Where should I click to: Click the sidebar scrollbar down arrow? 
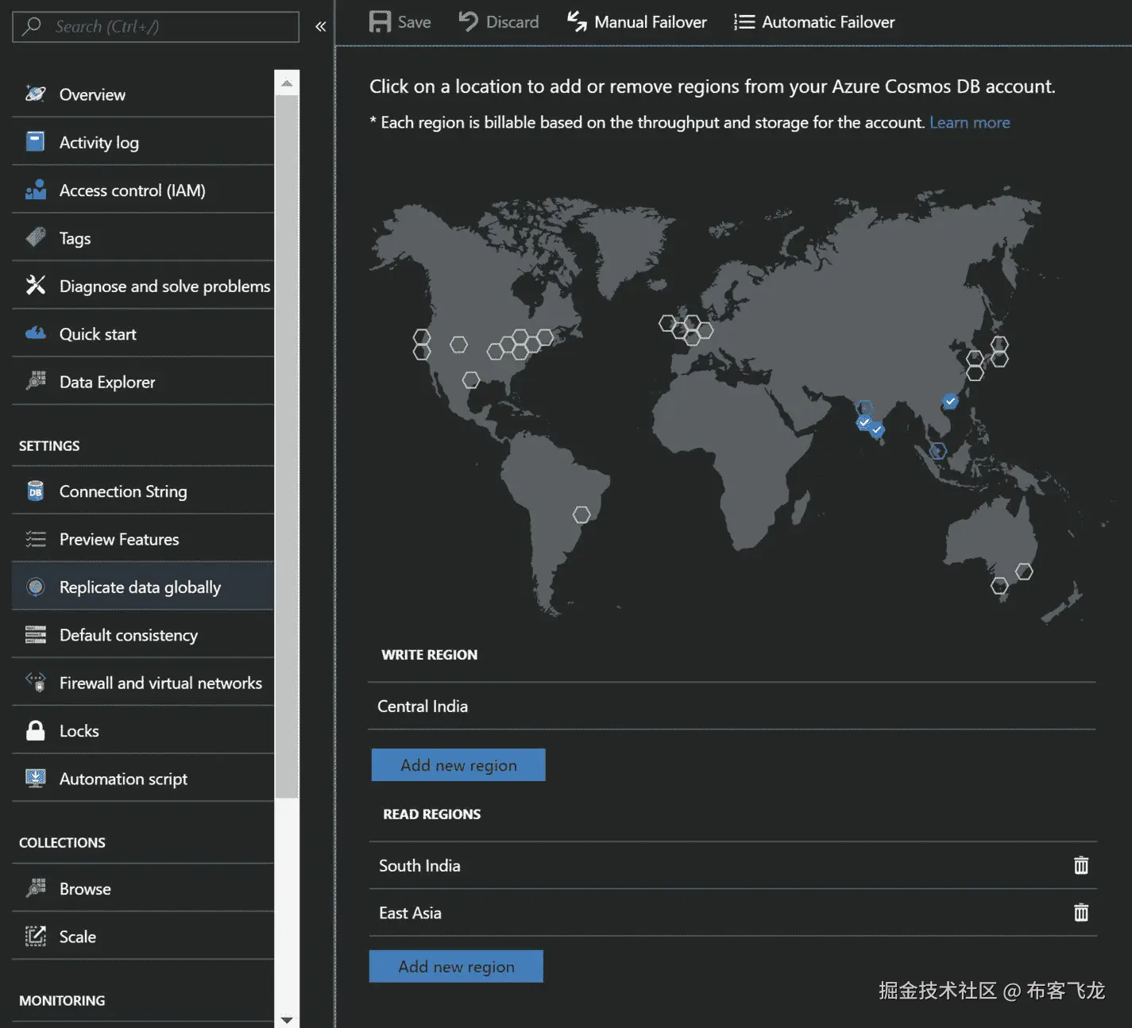coord(287,1019)
